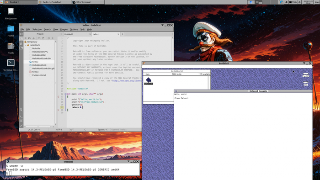Show the Output panel in CudaText sidebar
320x180 pixels.
click(x=21, y=121)
